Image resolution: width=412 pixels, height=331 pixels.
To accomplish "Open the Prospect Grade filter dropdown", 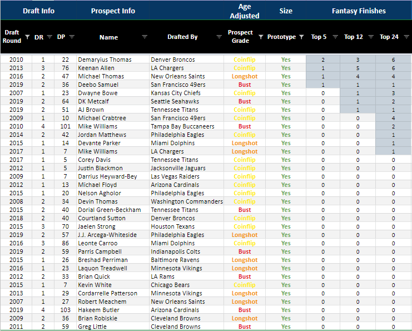I will [261, 37].
